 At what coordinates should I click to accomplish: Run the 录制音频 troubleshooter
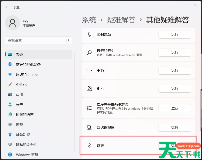tap(174, 35)
